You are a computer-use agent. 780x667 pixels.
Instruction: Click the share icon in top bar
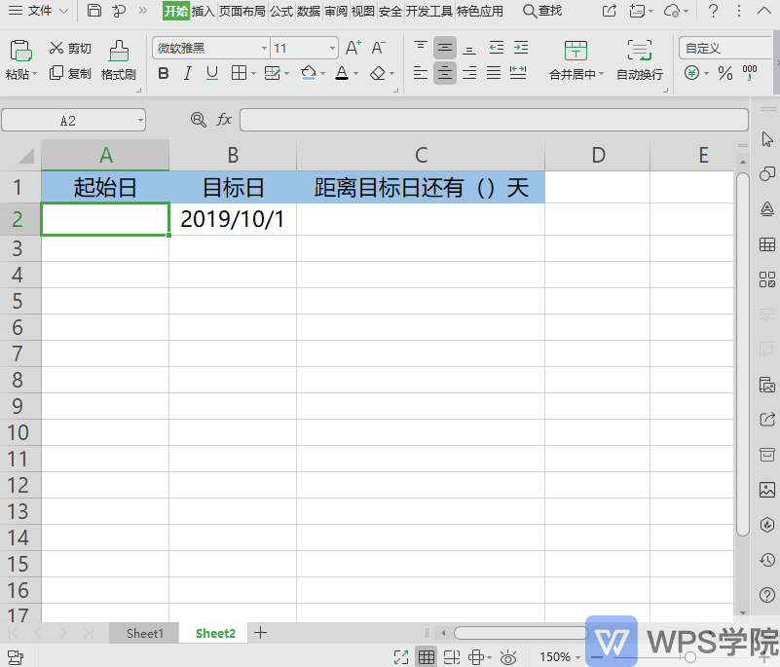point(610,11)
